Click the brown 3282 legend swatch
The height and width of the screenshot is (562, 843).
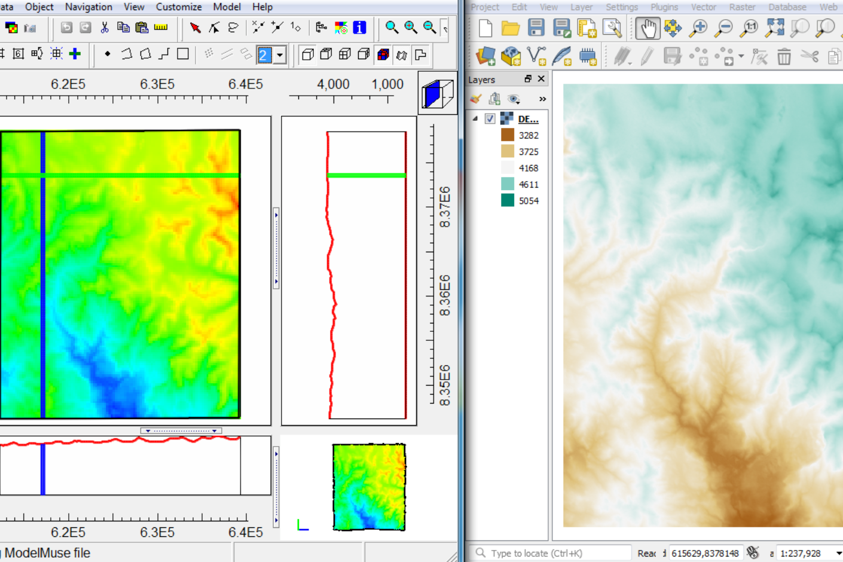click(x=508, y=135)
